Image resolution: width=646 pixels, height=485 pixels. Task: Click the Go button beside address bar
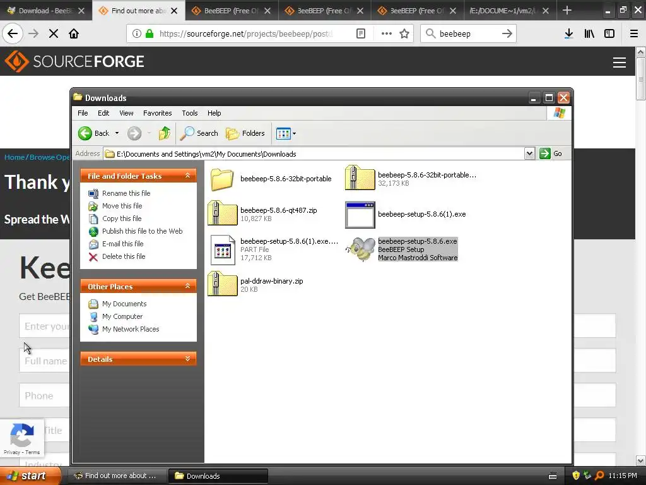551,154
